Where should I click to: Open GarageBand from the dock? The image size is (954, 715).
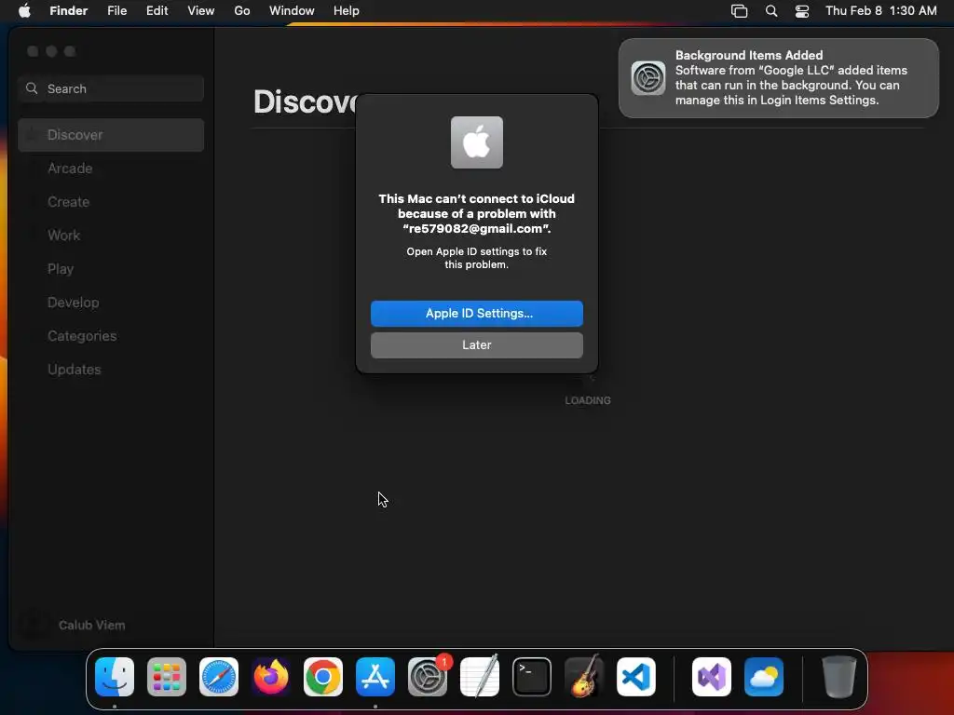584,677
